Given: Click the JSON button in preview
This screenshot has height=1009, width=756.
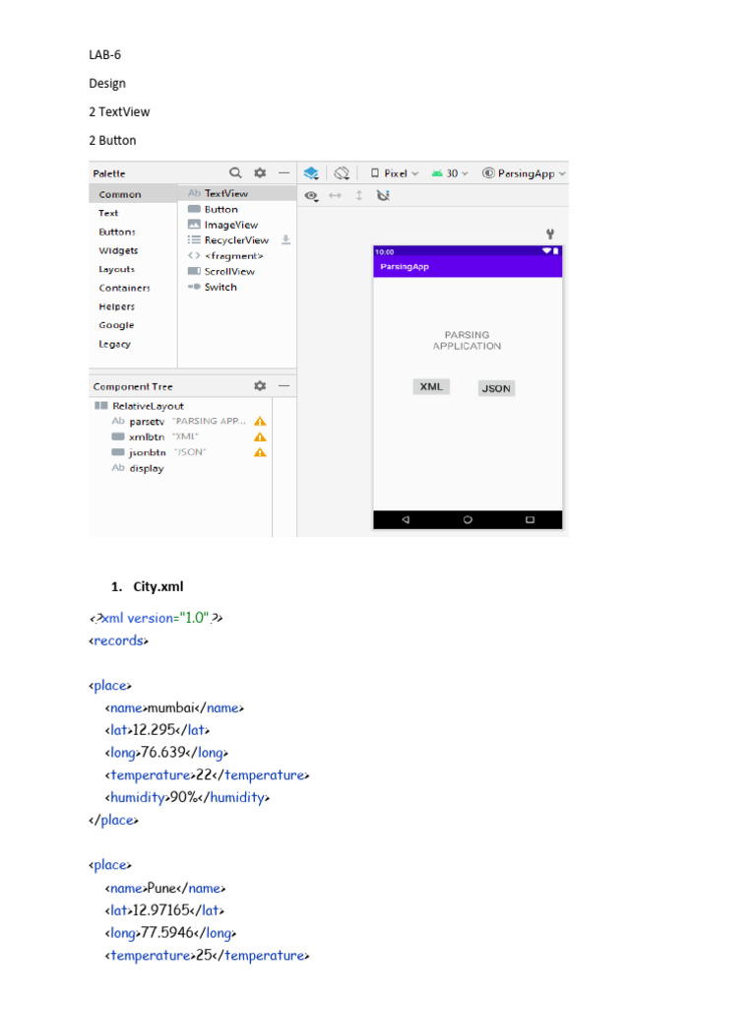Looking at the screenshot, I should [x=496, y=388].
